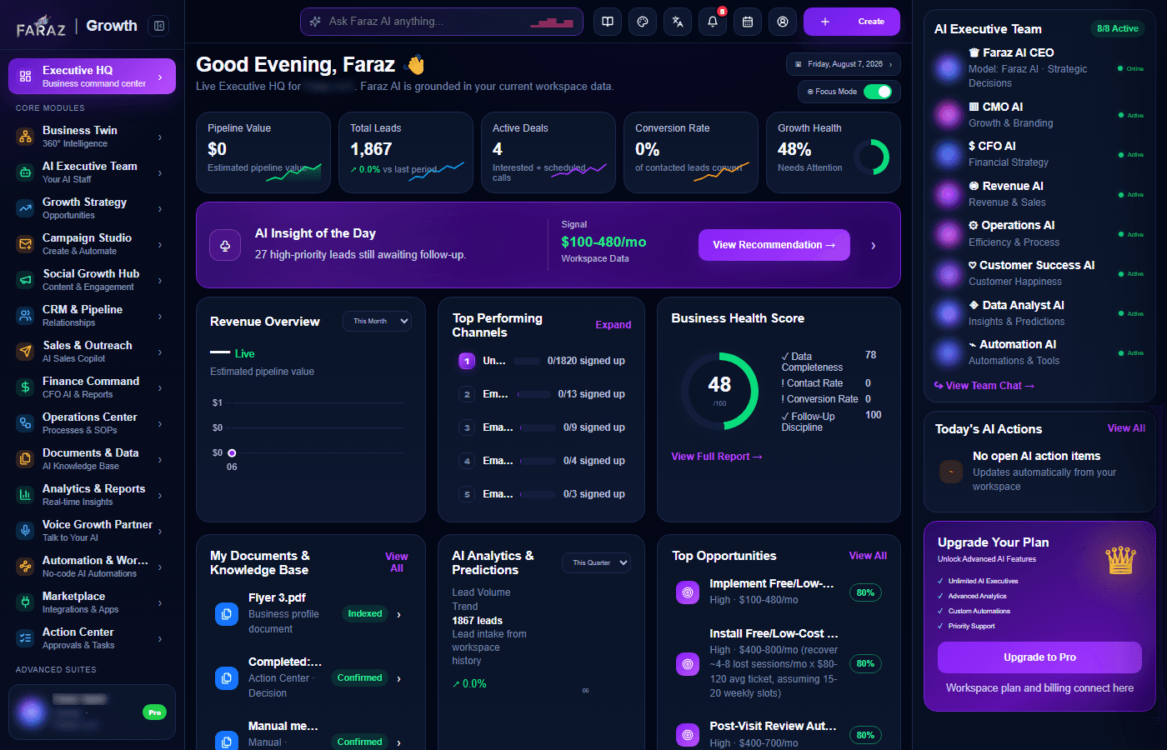The image size is (1167, 750).
Task: Click View All in Today's AI Actions
Action: pyautogui.click(x=1126, y=428)
